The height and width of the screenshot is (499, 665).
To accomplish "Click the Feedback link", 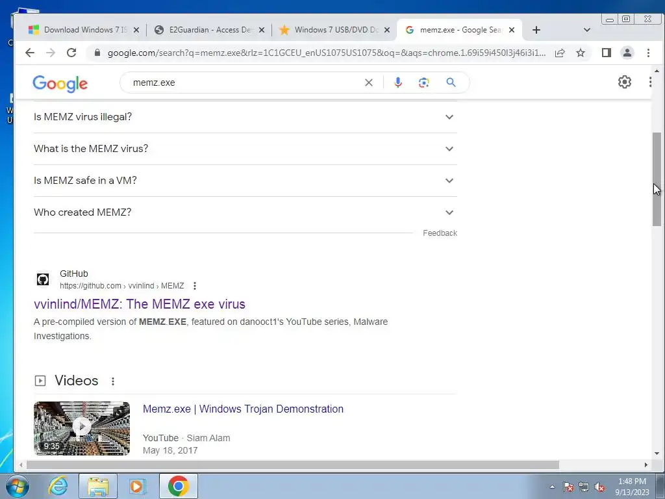I will tap(440, 233).
